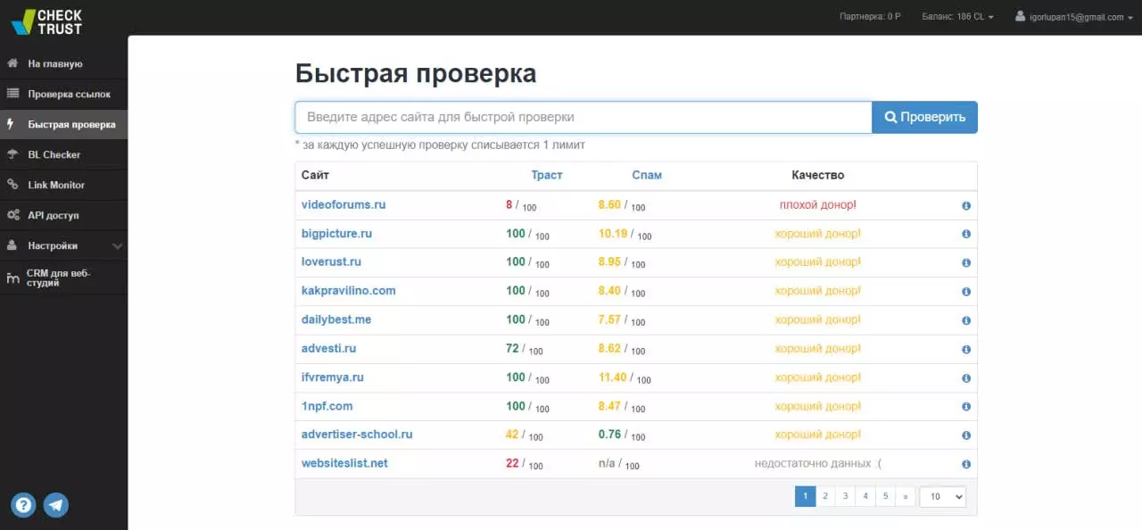Click the info icon for videoforums.ru
Screen dimensions: 1142x530
(966, 206)
